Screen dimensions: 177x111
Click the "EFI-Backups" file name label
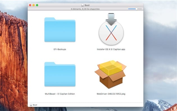pyautogui.click(x=60, y=49)
